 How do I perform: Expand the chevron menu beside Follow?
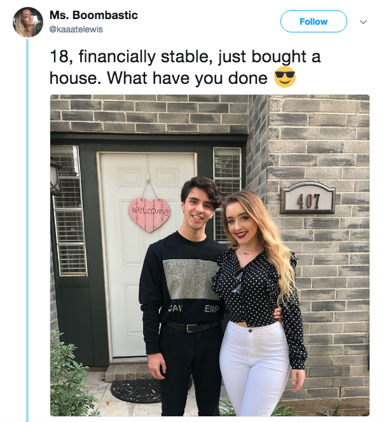click(363, 22)
